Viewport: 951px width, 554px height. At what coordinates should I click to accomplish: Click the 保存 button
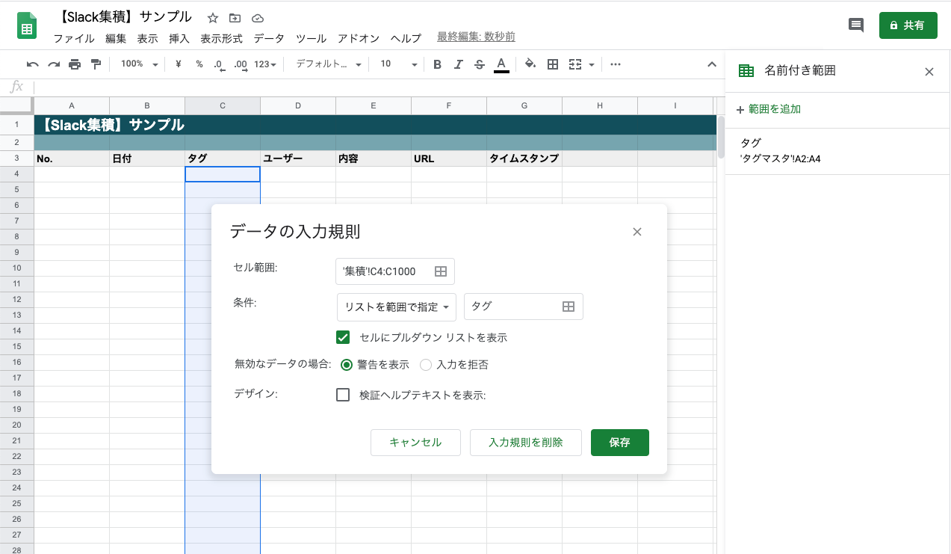click(x=620, y=443)
